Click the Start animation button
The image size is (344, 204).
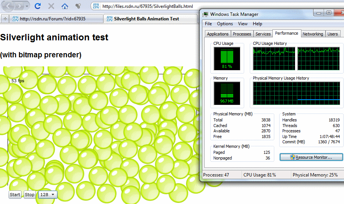[x=15, y=195]
